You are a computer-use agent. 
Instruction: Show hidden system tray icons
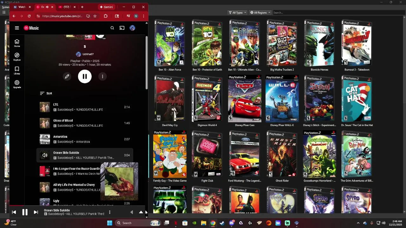[358, 223]
